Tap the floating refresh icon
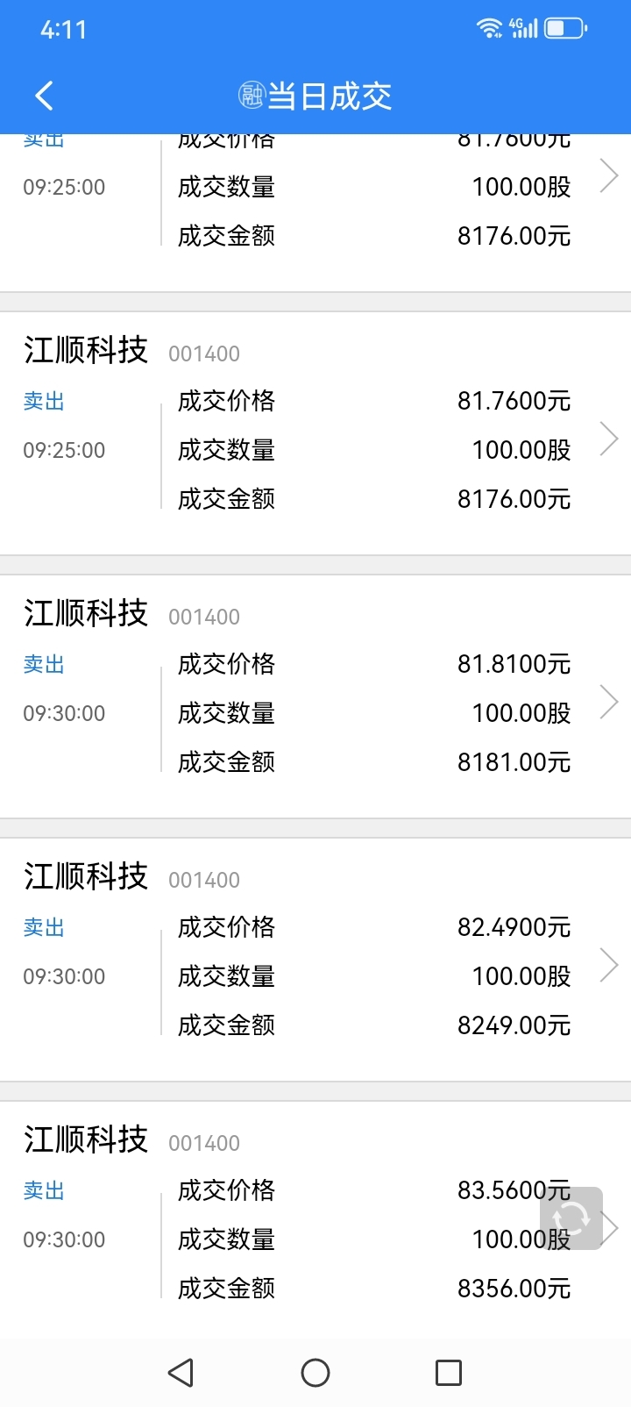Viewport: 631px width, 1407px height. click(571, 1218)
